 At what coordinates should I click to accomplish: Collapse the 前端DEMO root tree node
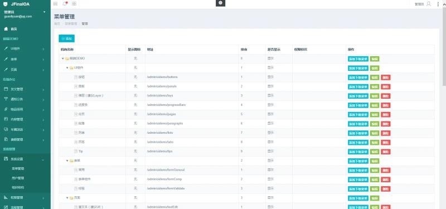coord(62,59)
